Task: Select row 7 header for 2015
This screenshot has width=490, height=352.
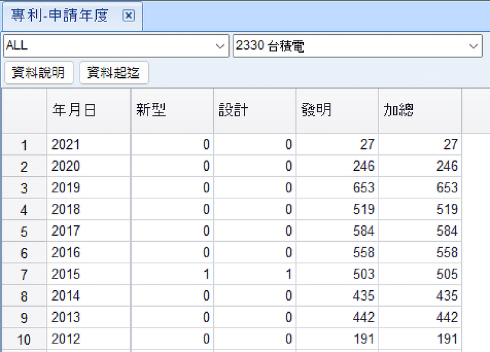Action: 24,274
